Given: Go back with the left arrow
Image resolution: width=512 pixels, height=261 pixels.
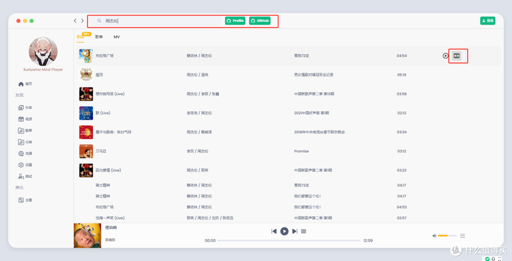Looking at the screenshot, I should [x=75, y=21].
